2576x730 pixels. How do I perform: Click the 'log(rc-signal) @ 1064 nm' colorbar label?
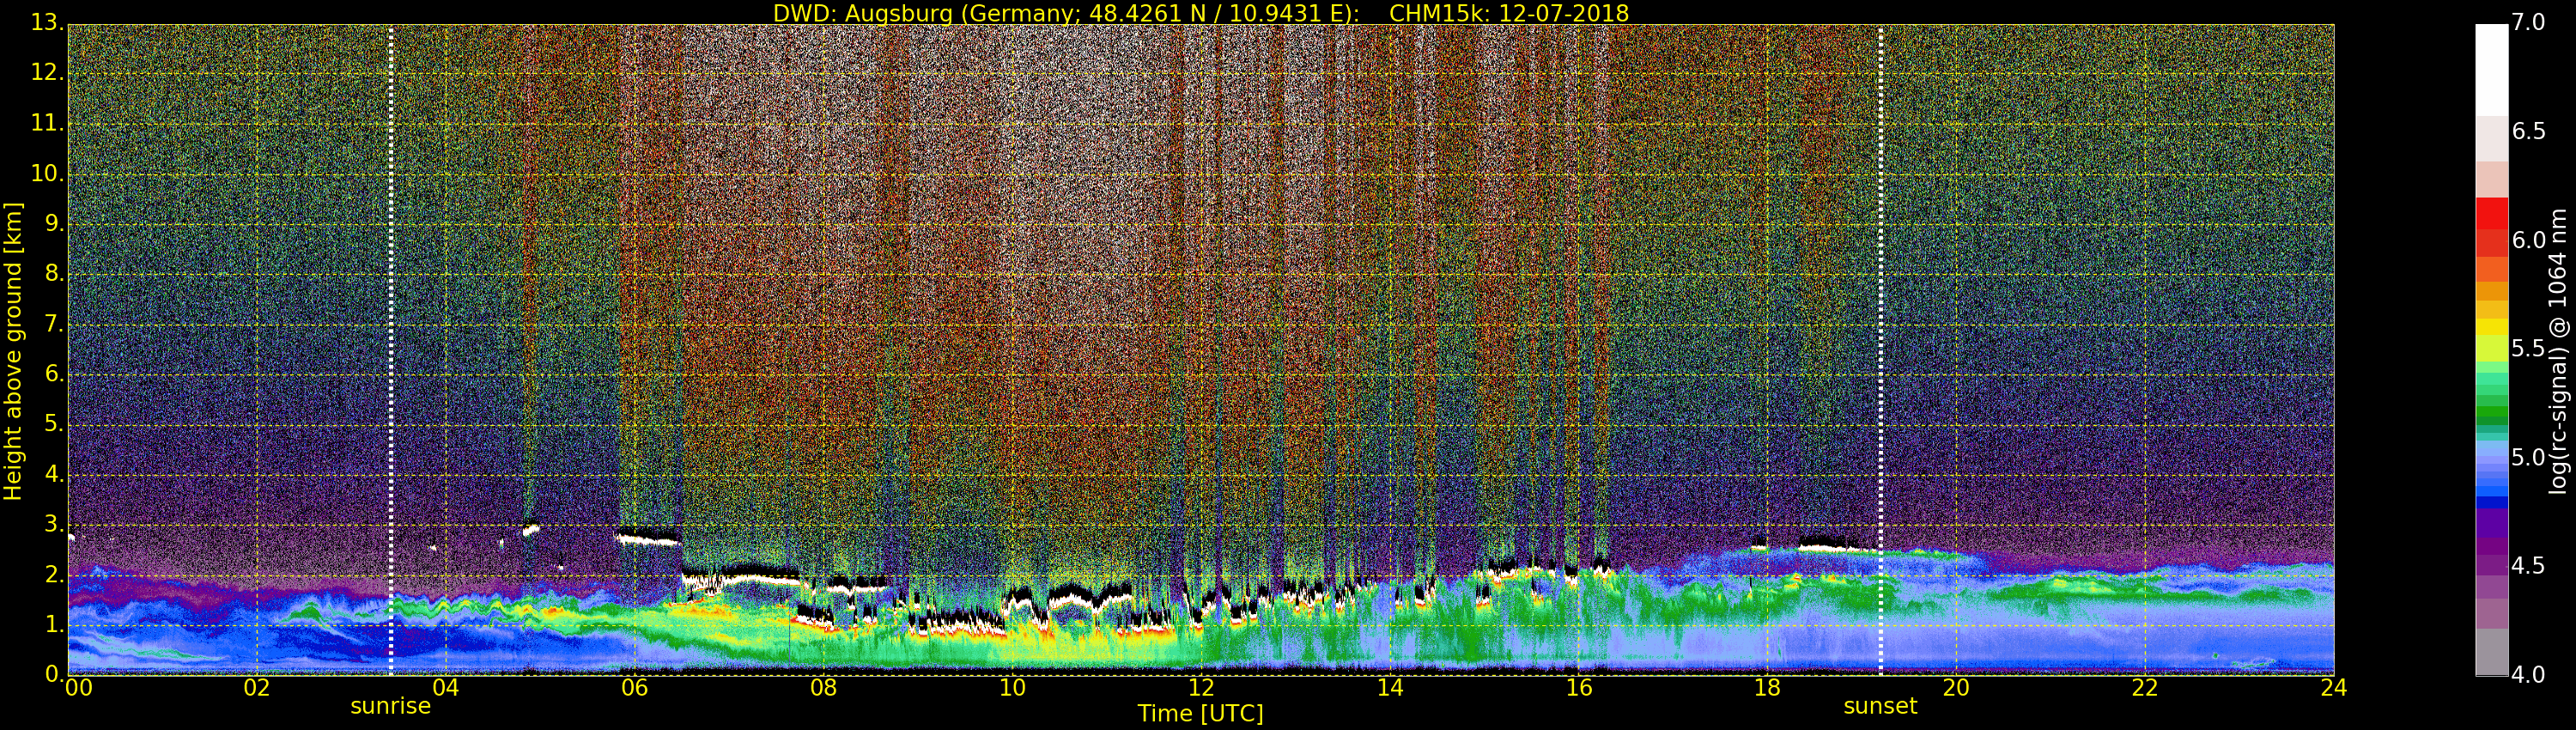2559,350
